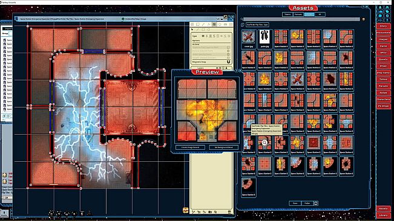Click the fourth-row right sidebar icon
394x221 pixels.
pyautogui.click(x=387, y=20)
